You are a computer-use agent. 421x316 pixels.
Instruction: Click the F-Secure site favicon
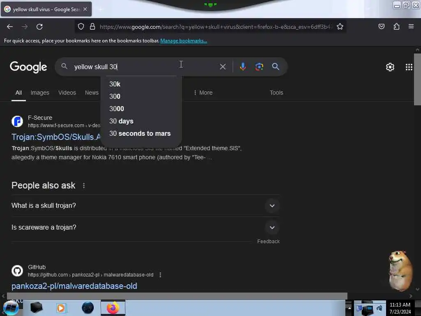tap(17, 121)
